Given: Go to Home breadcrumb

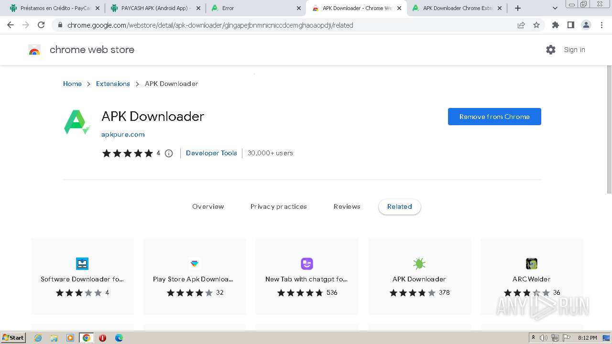Looking at the screenshot, I should click(x=72, y=84).
